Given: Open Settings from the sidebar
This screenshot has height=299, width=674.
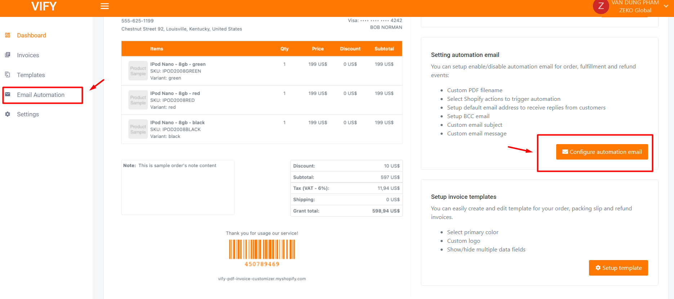Looking at the screenshot, I should [x=28, y=114].
